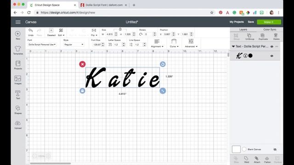Click the Line Space stepper

click(144, 44)
